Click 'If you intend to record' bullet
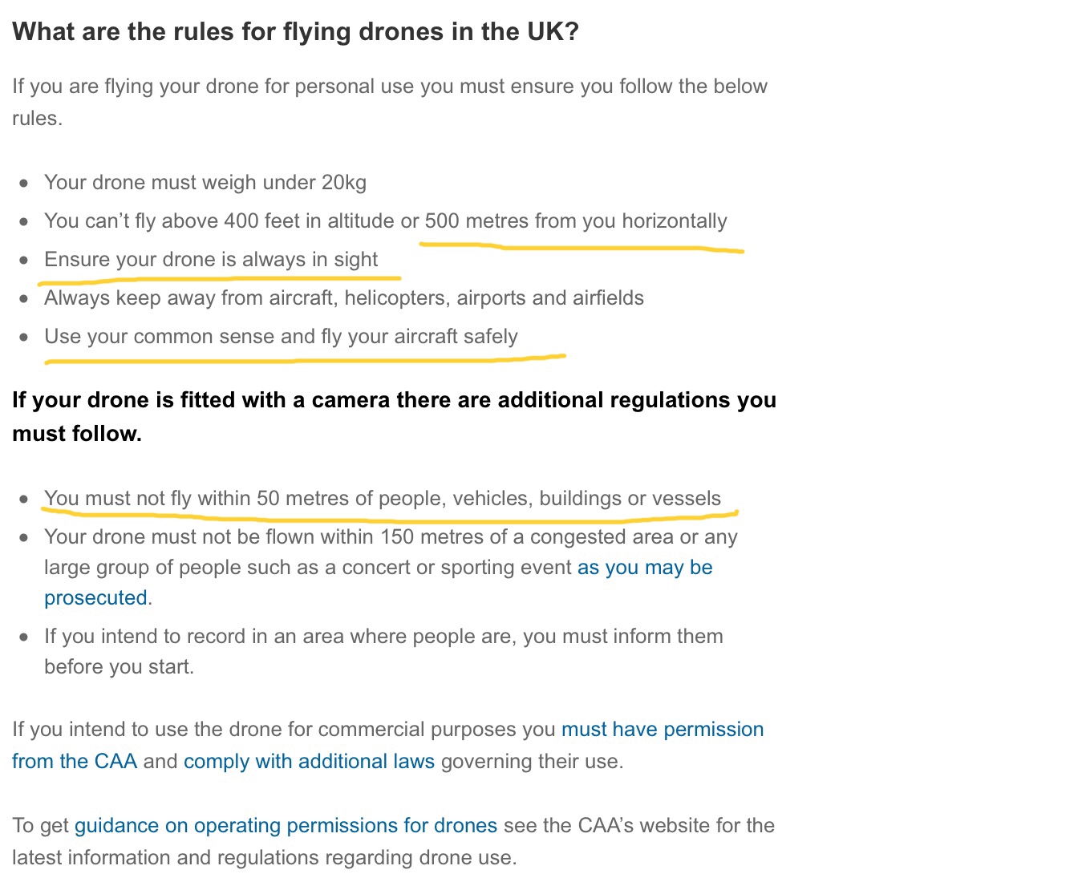The image size is (1082, 874). [x=383, y=652]
